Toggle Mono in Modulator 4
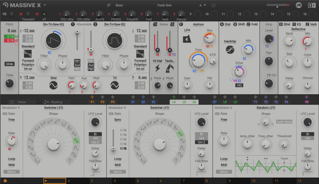The height and width of the screenshot is (184, 319). pos(12,172)
